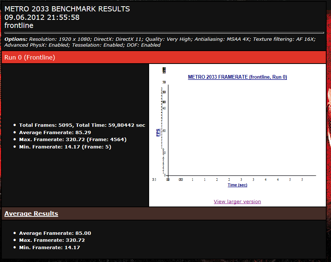Click the frontline label under the date

click(19, 25)
